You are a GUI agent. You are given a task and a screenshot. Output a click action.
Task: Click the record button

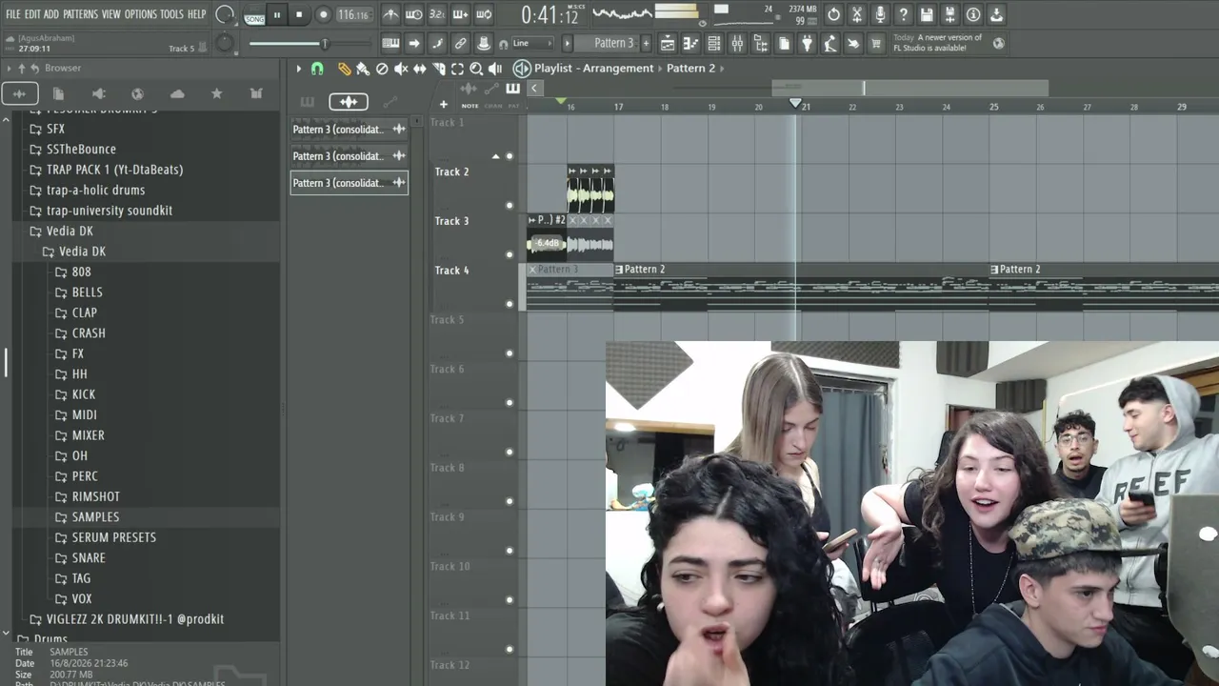(323, 14)
